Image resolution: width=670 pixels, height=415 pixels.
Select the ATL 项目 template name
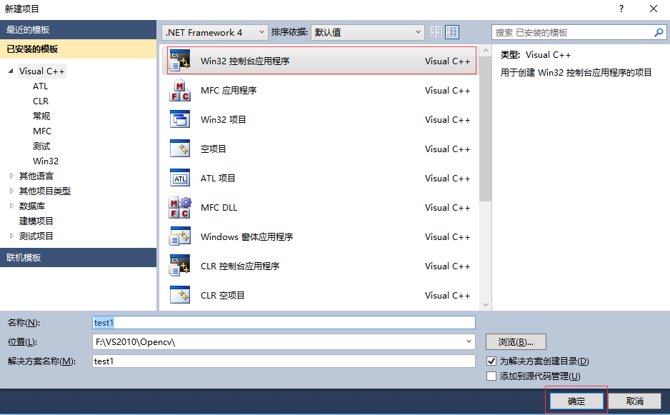(x=218, y=179)
